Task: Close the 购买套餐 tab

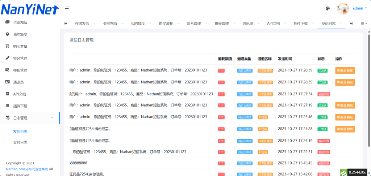Action: point(178,23)
